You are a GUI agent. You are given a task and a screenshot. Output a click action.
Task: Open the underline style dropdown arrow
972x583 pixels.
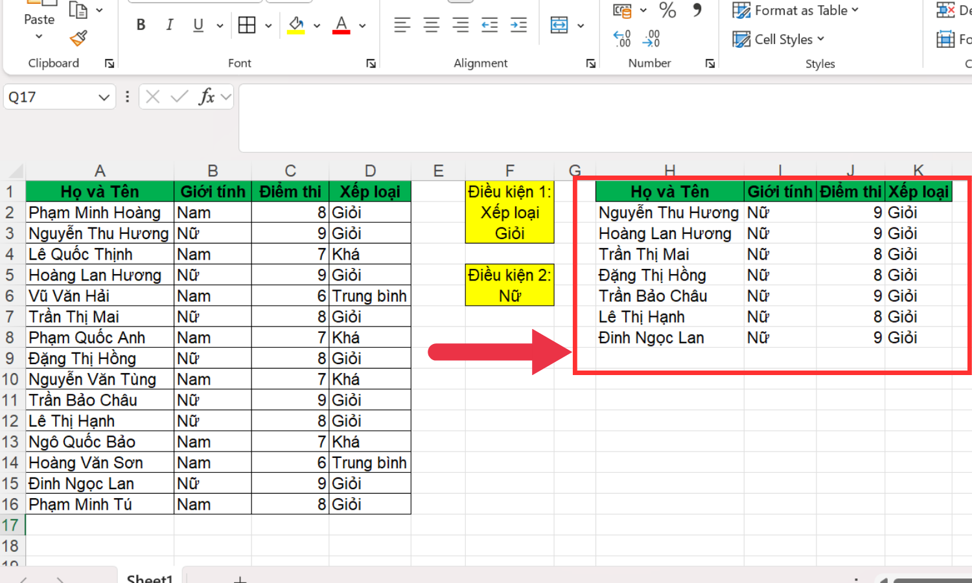tap(220, 26)
